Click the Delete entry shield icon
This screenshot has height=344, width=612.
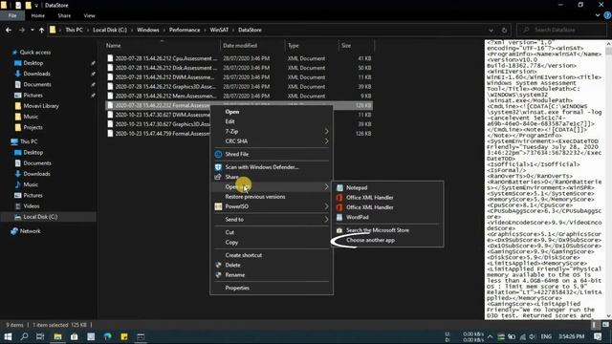218,265
